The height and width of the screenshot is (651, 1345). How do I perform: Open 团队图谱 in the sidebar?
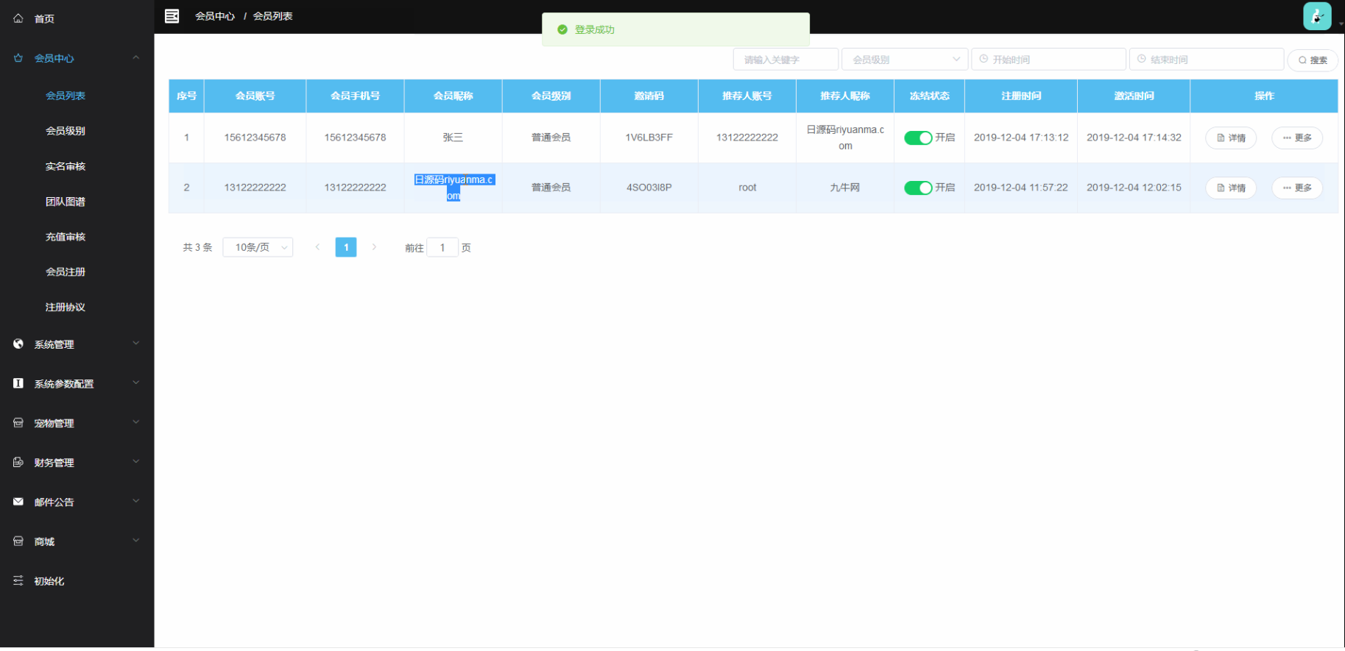pyautogui.click(x=66, y=202)
